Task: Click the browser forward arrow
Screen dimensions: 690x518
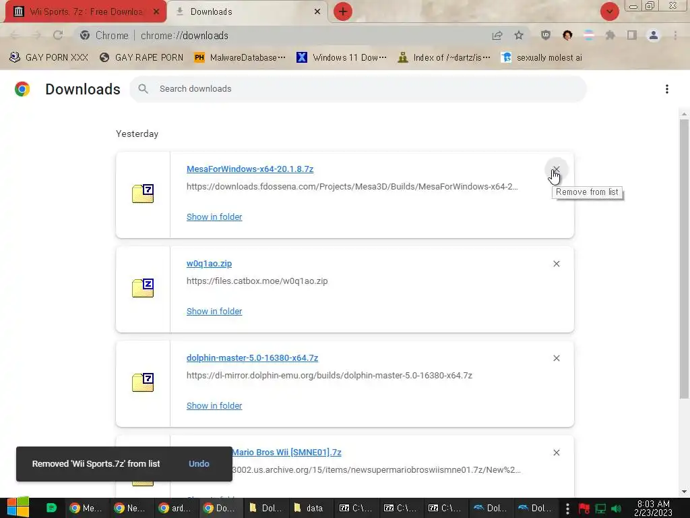Action: [36, 35]
